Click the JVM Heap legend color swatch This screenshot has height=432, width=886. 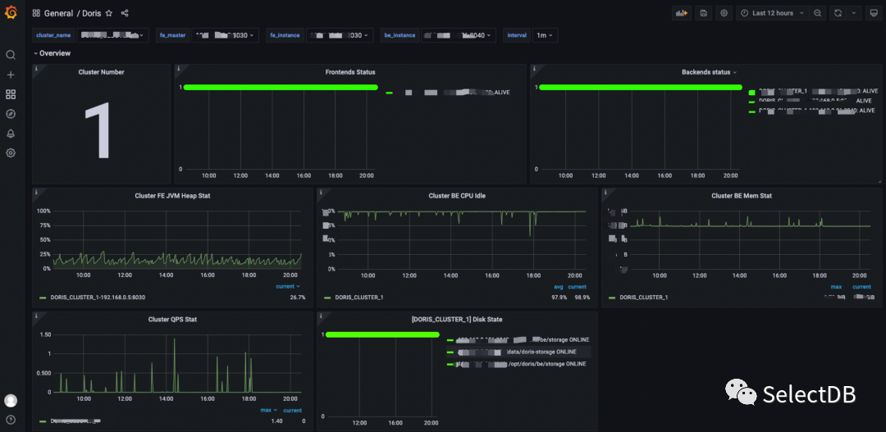tap(43, 297)
